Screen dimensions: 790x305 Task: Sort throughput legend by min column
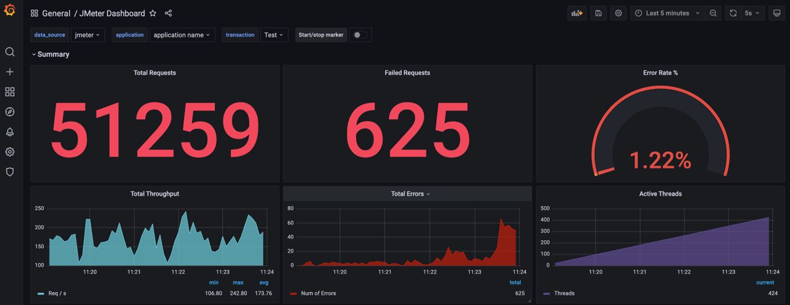pos(214,283)
